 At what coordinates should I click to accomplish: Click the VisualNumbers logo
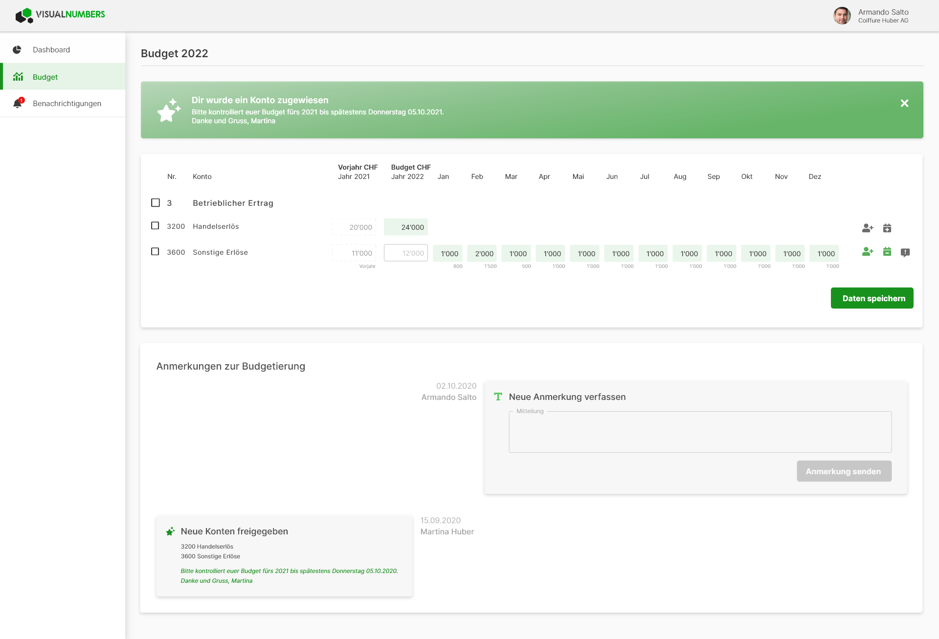(60, 15)
